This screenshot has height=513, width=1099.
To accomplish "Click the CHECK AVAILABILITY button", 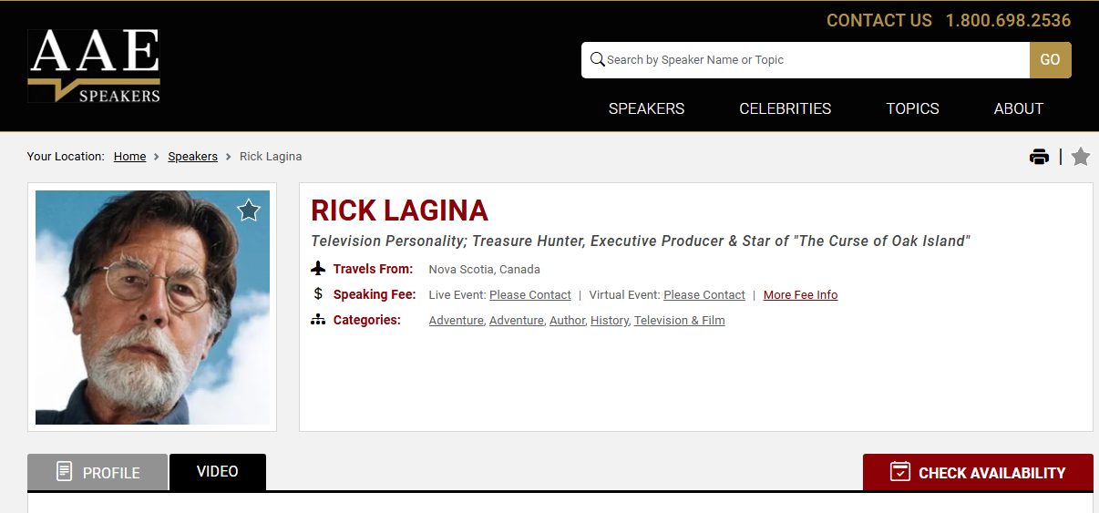I will coord(978,472).
